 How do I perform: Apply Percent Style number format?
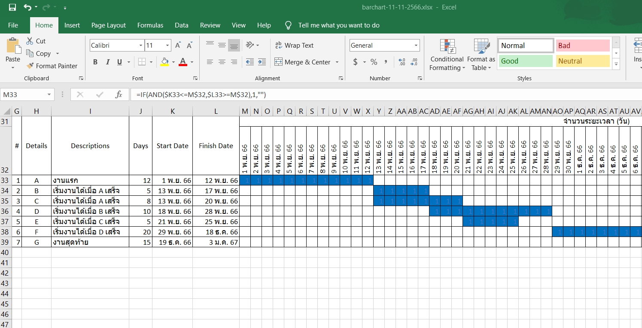click(x=374, y=62)
